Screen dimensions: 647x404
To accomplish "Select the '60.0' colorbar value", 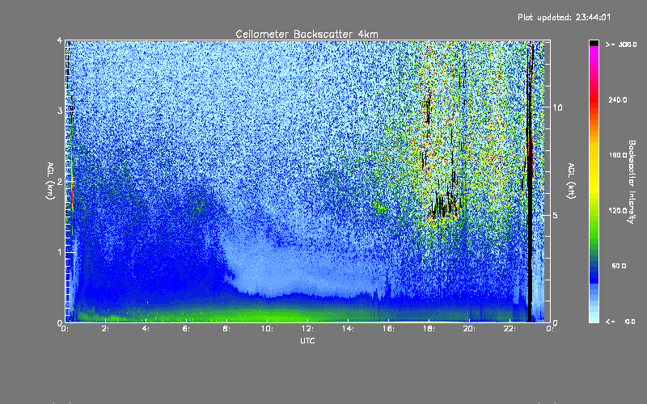I will pyautogui.click(x=619, y=266).
